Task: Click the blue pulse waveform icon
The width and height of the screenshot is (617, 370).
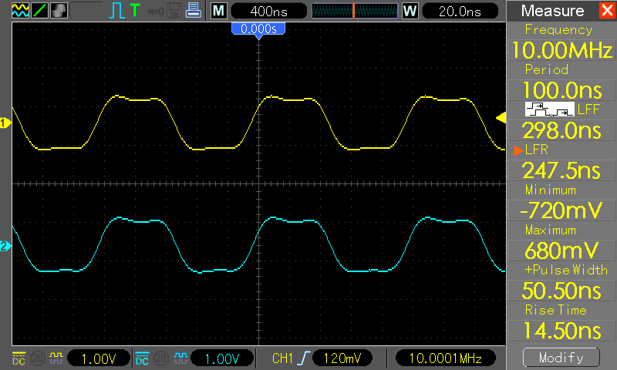Action: coord(117,11)
